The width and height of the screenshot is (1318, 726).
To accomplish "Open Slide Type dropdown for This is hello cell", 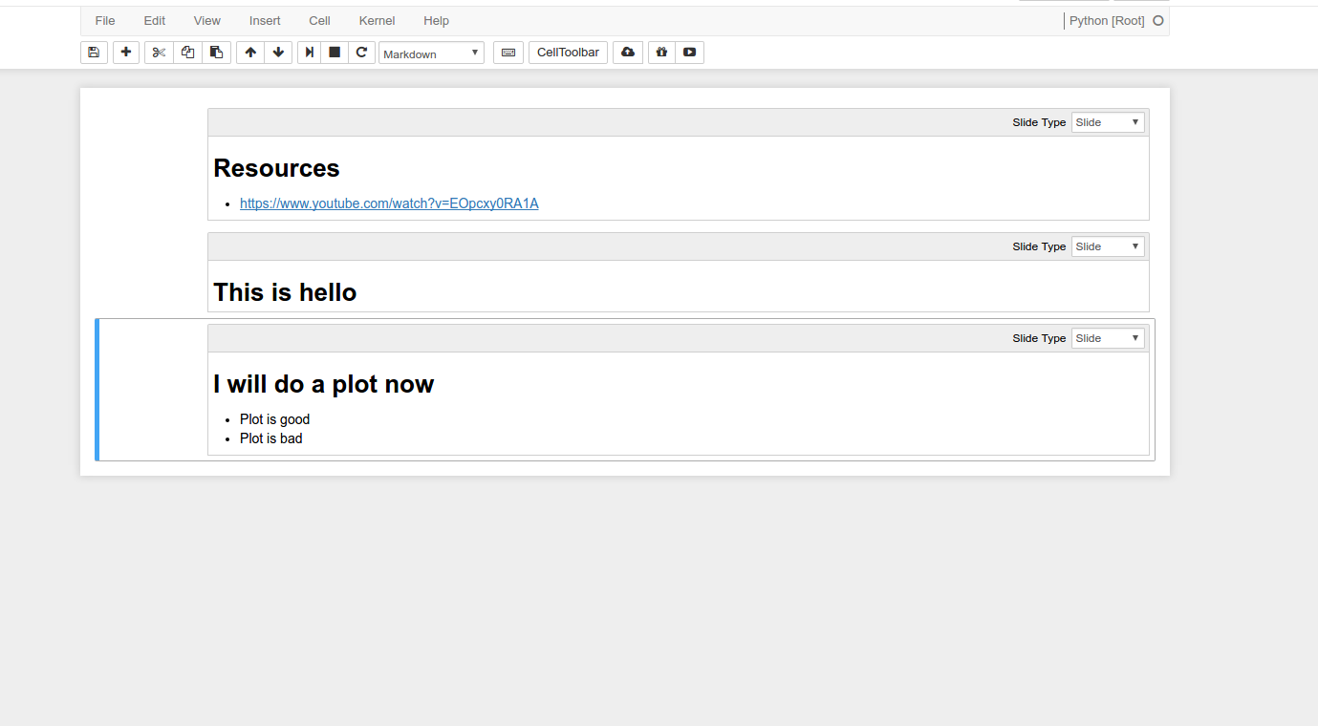I will 1108,246.
